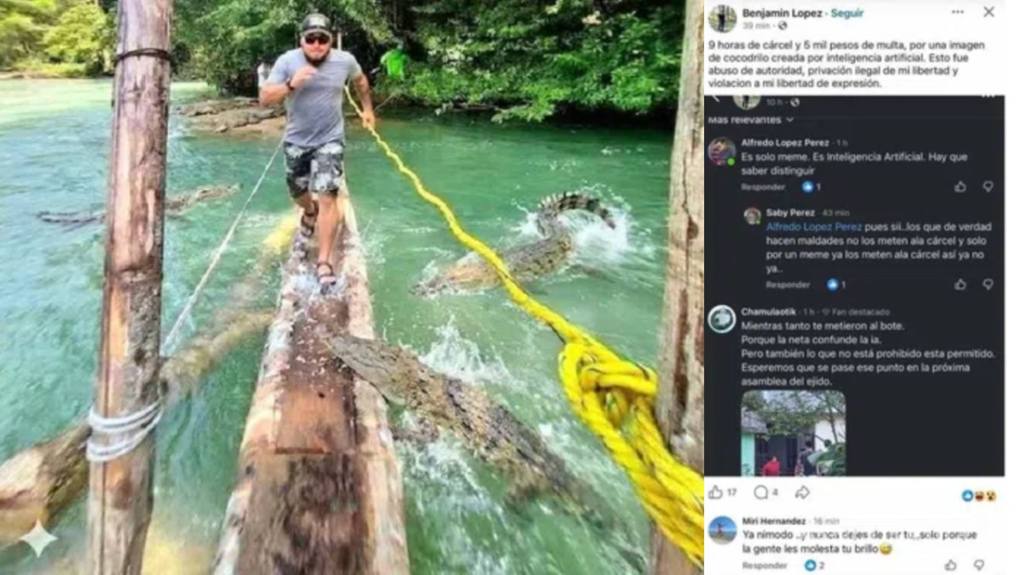Click the dislike icon on Saby Perez's comment
Viewport: 1023px width, 575px height.
point(986,285)
